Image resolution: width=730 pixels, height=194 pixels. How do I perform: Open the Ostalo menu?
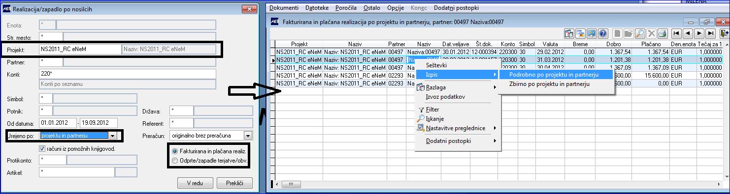(372, 8)
